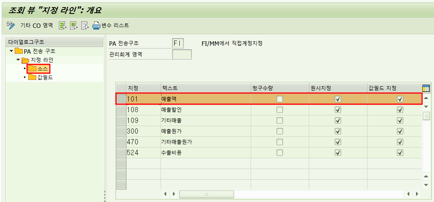
Task: Click the PA 전송 구조 folder icon
Action: pyautogui.click(x=19, y=51)
